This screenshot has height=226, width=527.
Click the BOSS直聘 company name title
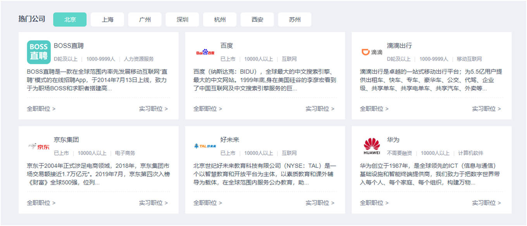[x=69, y=45]
